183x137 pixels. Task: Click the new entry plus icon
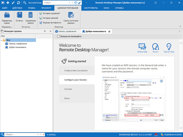point(8,3)
